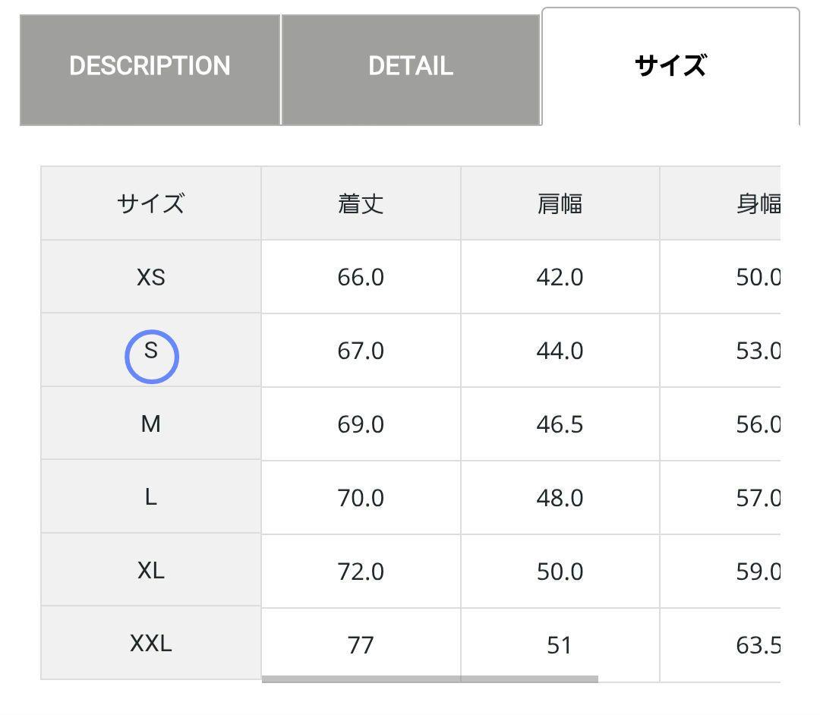This screenshot has height=715, width=820.
Task: Click the 着丈 column header
Action: pos(360,202)
